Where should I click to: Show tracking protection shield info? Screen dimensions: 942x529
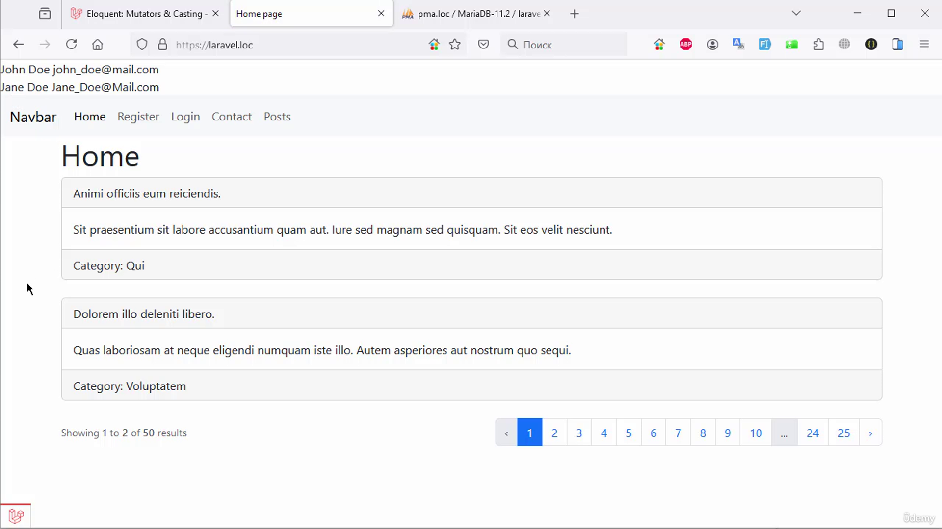(x=142, y=45)
